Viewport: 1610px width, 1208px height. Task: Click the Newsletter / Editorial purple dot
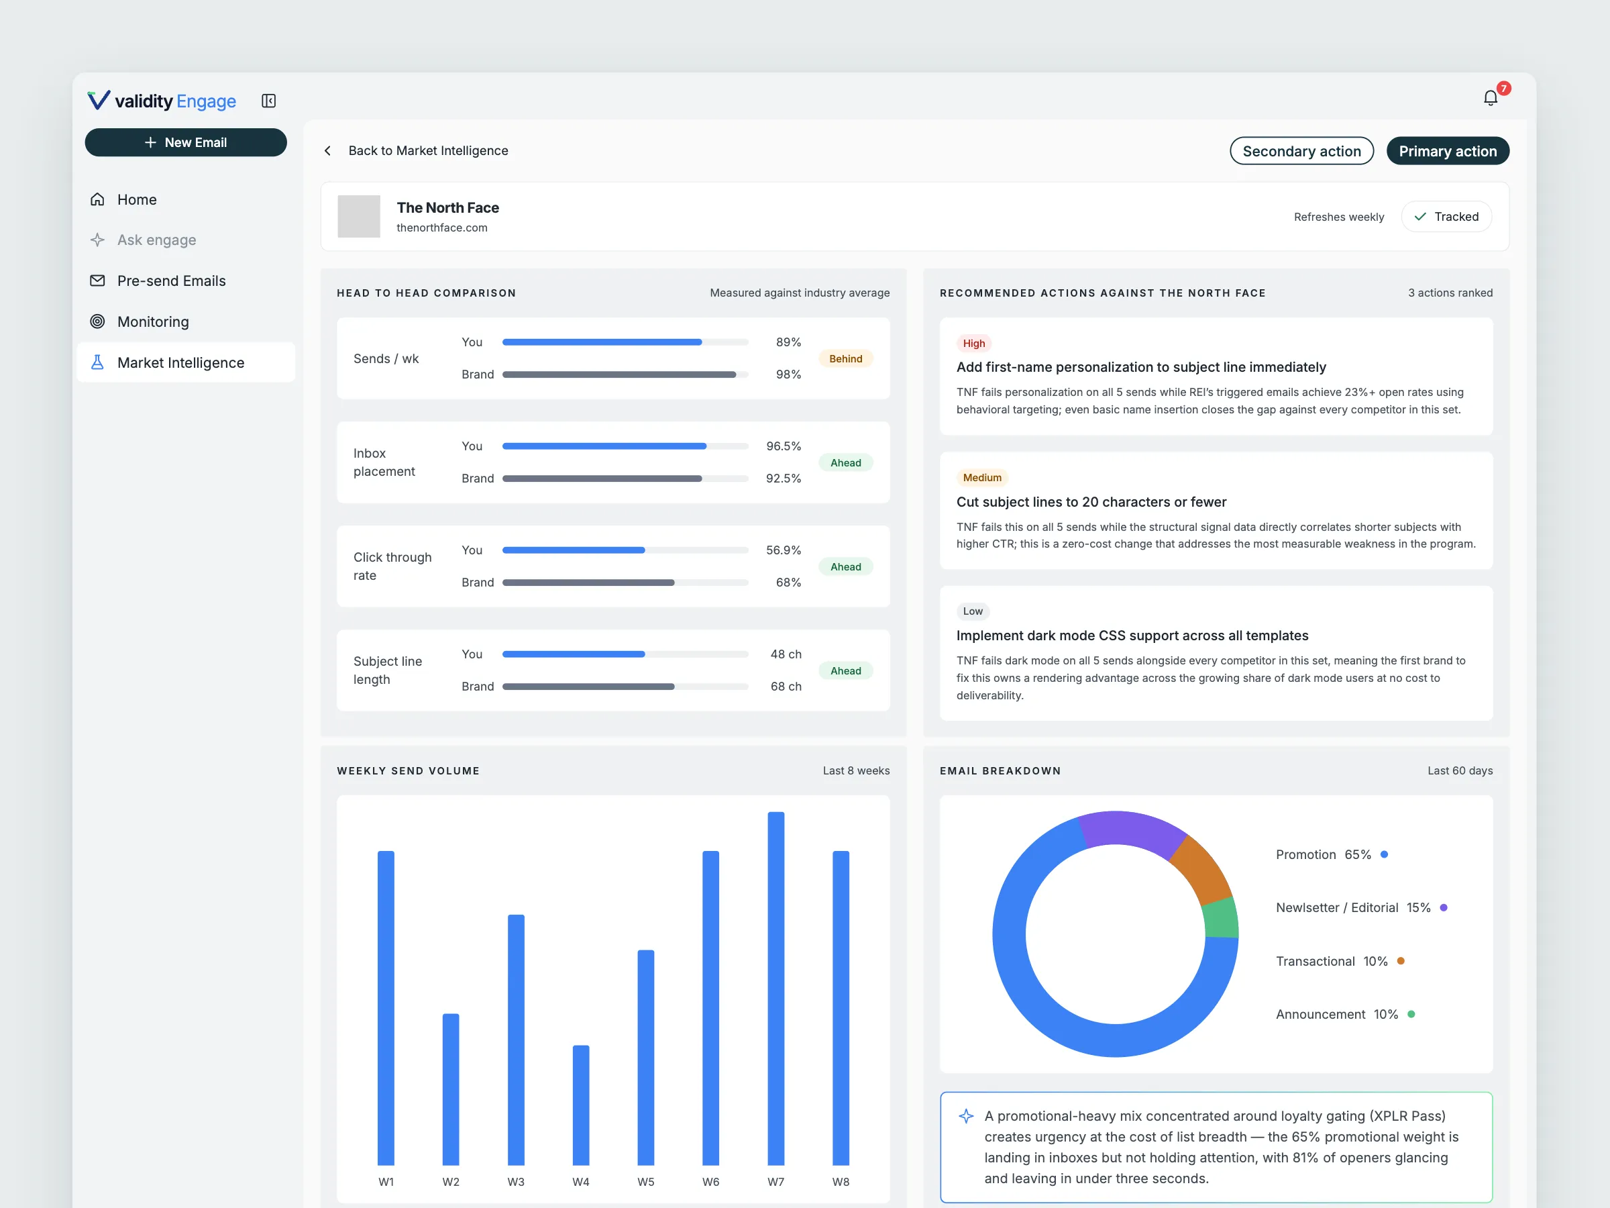(x=1444, y=908)
